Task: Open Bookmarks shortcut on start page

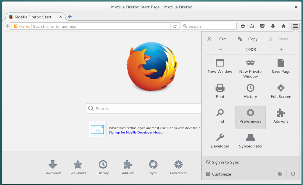Action: (x=78, y=168)
